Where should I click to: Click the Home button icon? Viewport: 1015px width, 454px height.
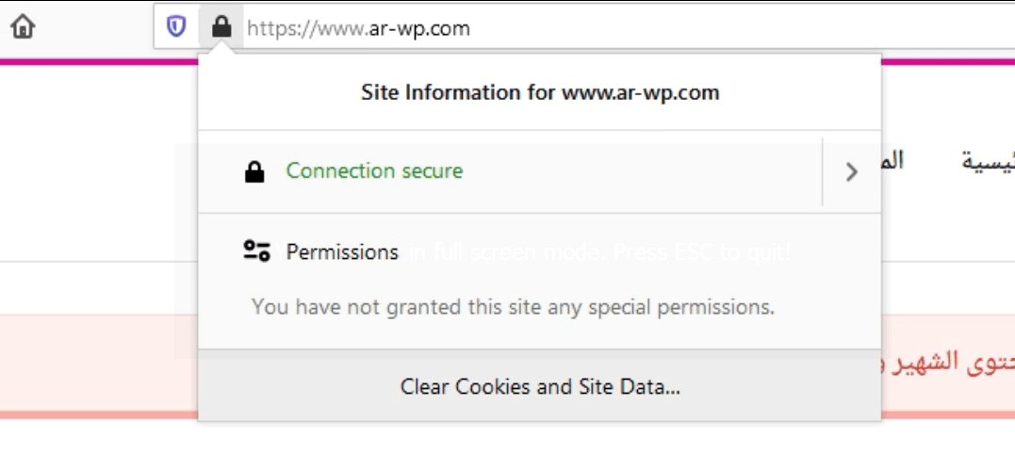click(23, 27)
